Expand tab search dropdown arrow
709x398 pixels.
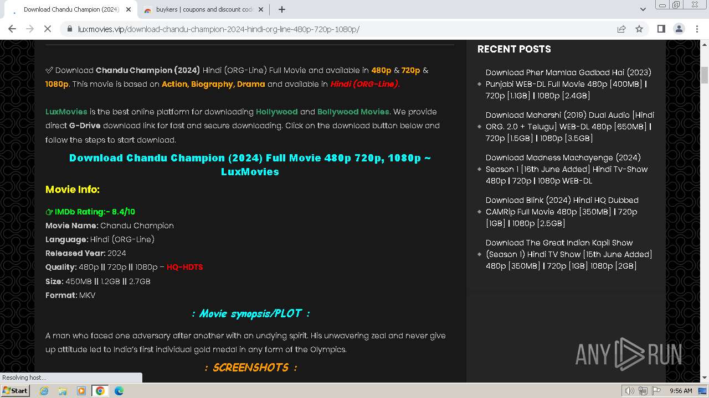coord(643,9)
